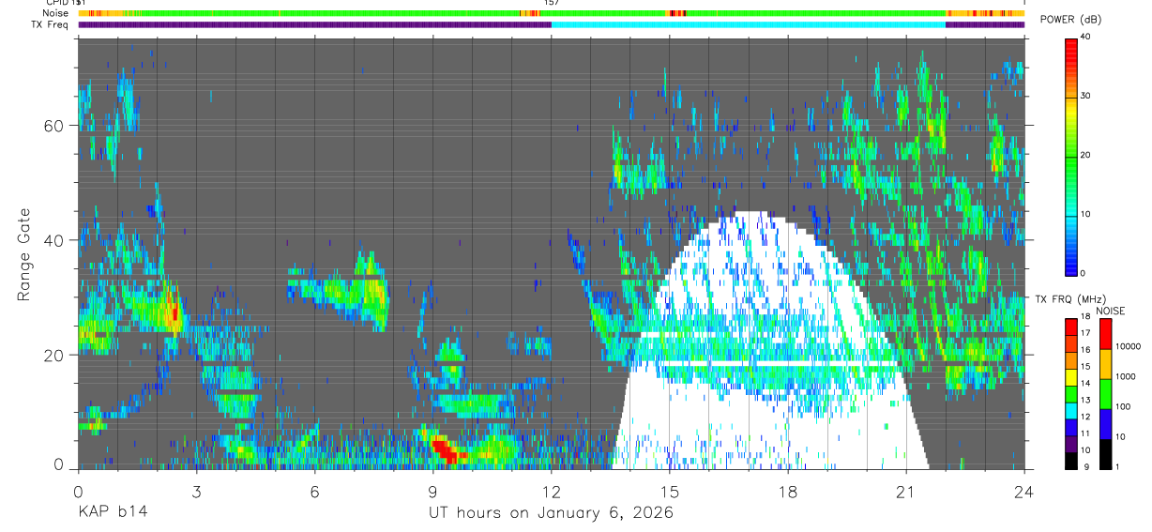The height and width of the screenshot is (532, 1152).
Task: Click the 13 label on TX FRQ scale
Action: tap(1085, 400)
